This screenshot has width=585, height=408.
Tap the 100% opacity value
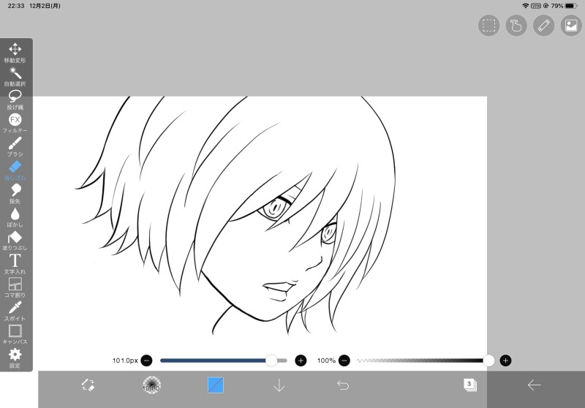pyautogui.click(x=326, y=360)
